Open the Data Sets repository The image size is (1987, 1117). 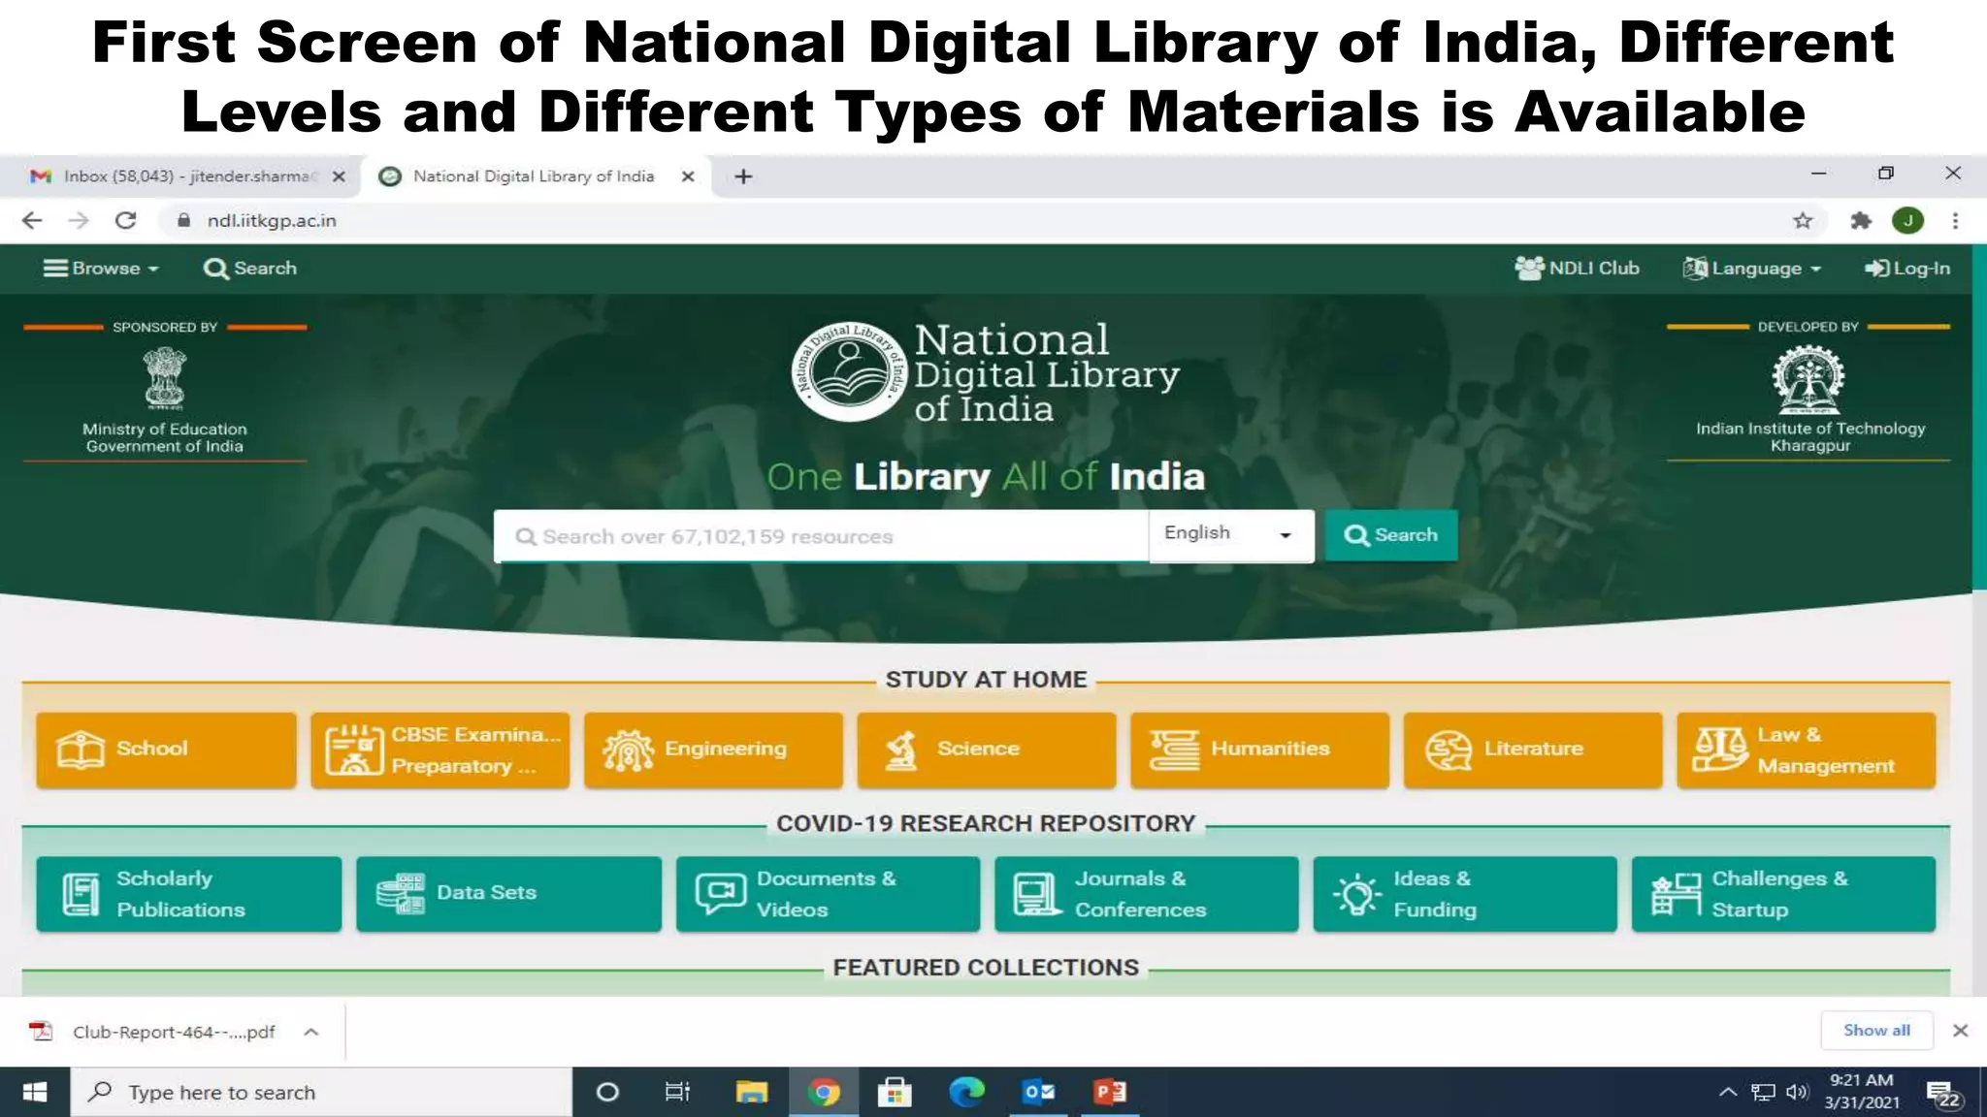pyautogui.click(x=508, y=894)
